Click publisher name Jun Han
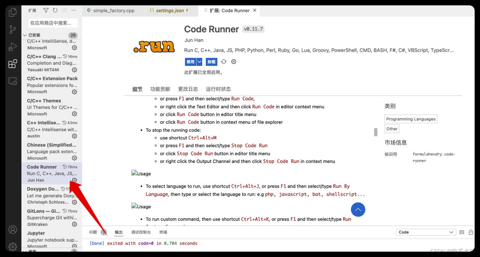Viewport: 480px width, 257px height. pos(193,40)
